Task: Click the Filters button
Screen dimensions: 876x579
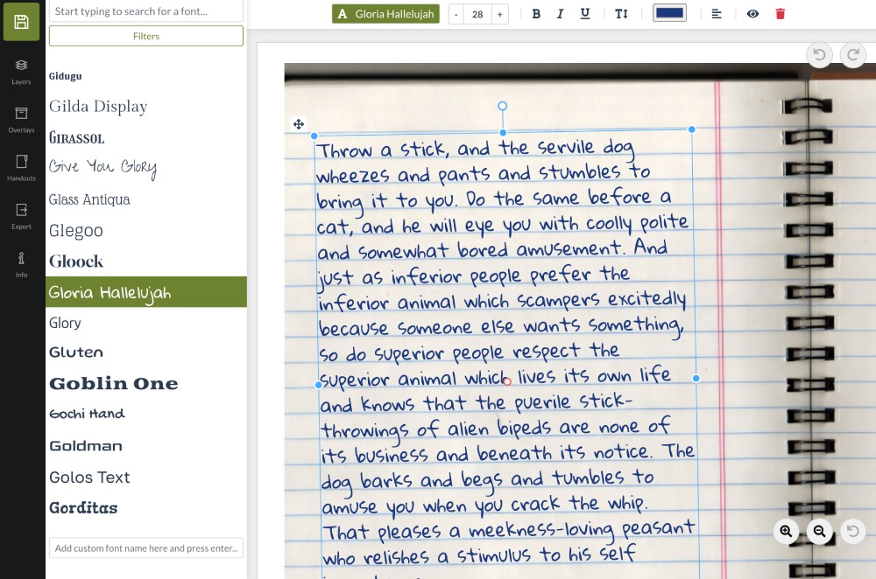Action: coord(145,36)
